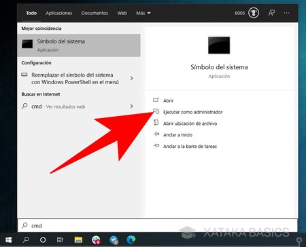Expand the Más dropdown
306x247 pixels.
[x=143, y=13]
